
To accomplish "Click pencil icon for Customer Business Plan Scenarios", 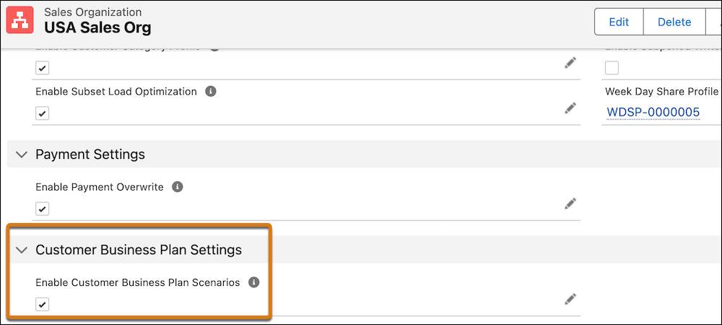I will coord(570,300).
